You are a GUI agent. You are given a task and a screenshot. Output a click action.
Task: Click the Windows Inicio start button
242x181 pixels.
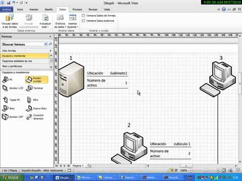pyautogui.click(x=12, y=177)
